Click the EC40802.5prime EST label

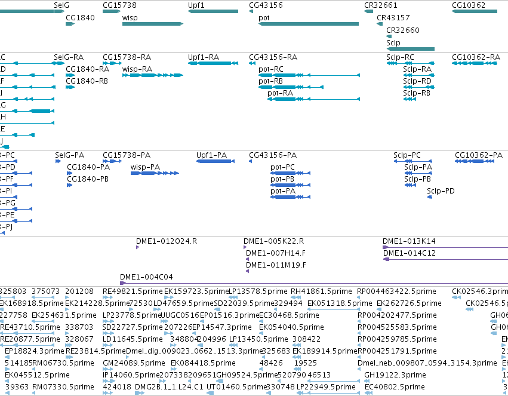coord(395,387)
